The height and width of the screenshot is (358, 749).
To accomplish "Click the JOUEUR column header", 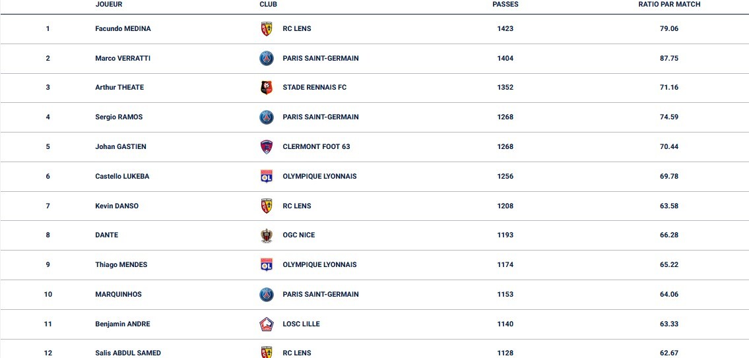I will 109,5.
